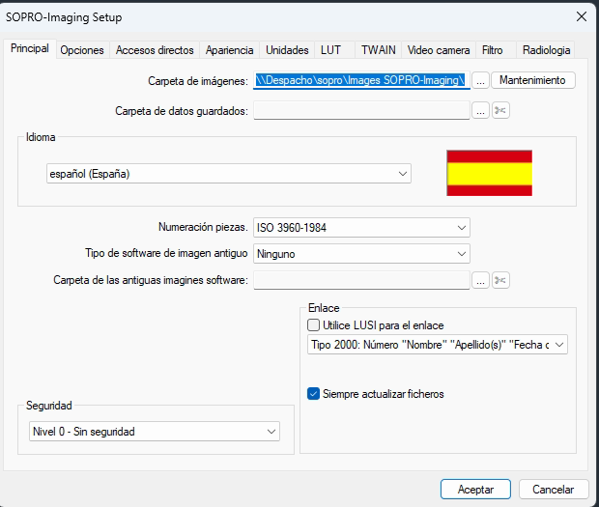The height and width of the screenshot is (507, 599).
Task: Browse for Carpeta de datos guardados folder
Action: click(x=480, y=111)
